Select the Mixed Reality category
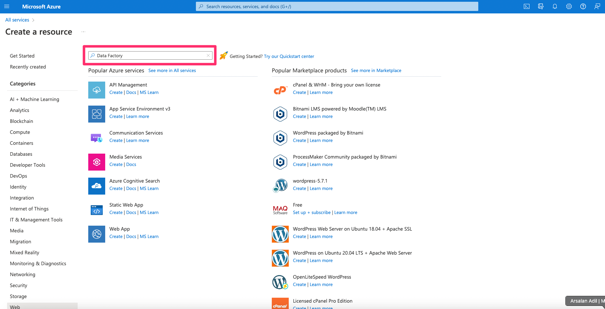The width and height of the screenshot is (605, 309). click(25, 252)
